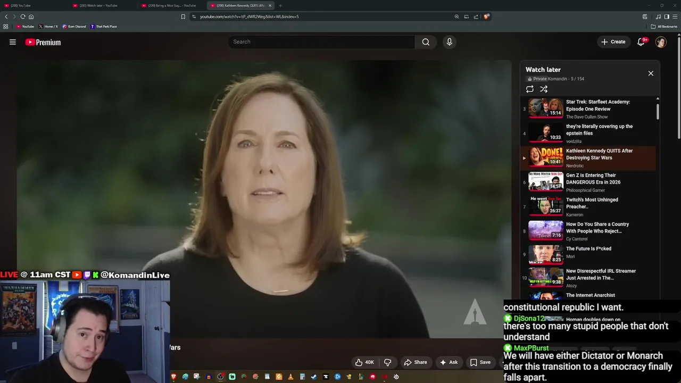Viewport: 681px width, 383px height.
Task: Open Calculator from the taskbar
Action: coord(302,377)
